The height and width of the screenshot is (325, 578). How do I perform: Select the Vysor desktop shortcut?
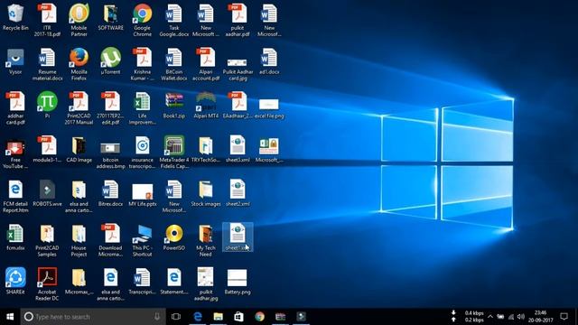pos(15,62)
